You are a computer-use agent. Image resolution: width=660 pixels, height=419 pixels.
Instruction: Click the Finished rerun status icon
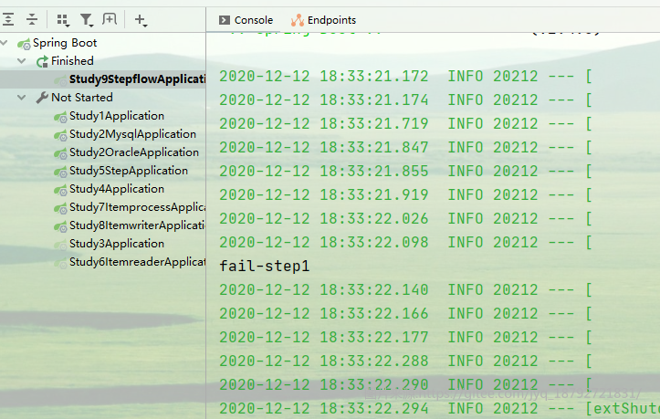tap(42, 61)
